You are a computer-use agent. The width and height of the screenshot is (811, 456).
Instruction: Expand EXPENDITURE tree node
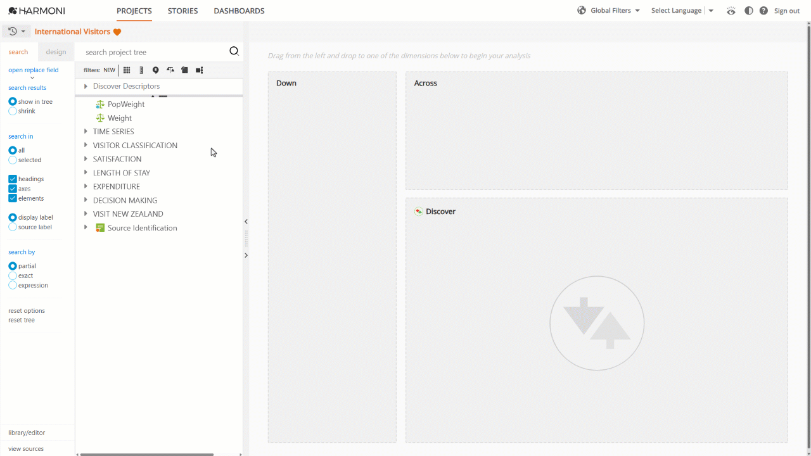[x=86, y=186]
